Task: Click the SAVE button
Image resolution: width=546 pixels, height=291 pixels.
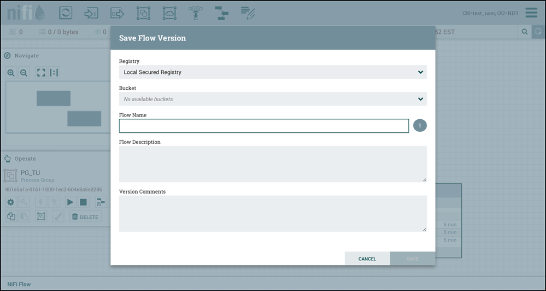Action: pos(413,259)
